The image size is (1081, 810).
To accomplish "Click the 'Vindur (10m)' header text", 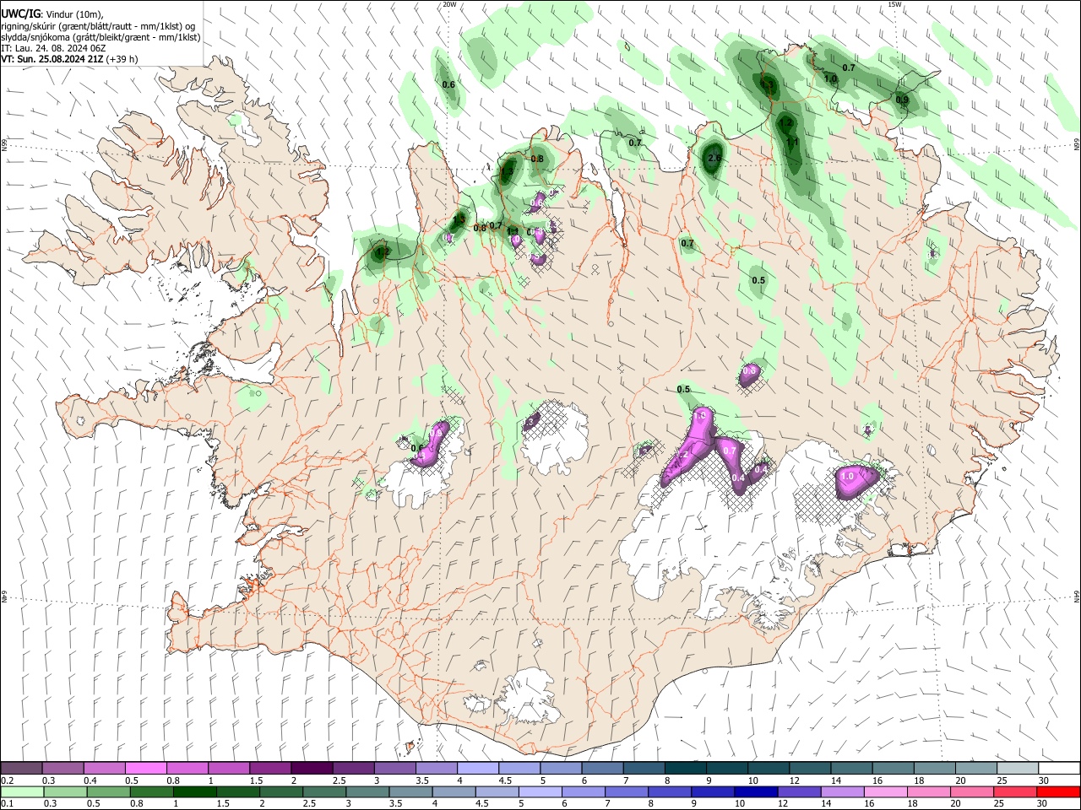I will tap(73, 14).
